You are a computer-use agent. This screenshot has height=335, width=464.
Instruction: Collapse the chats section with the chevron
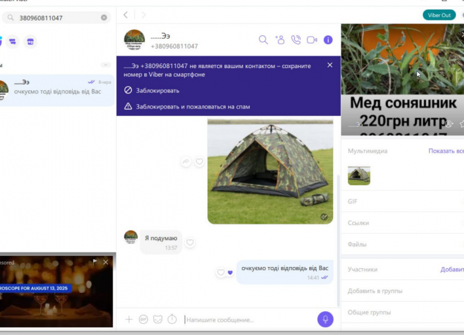(106, 65)
